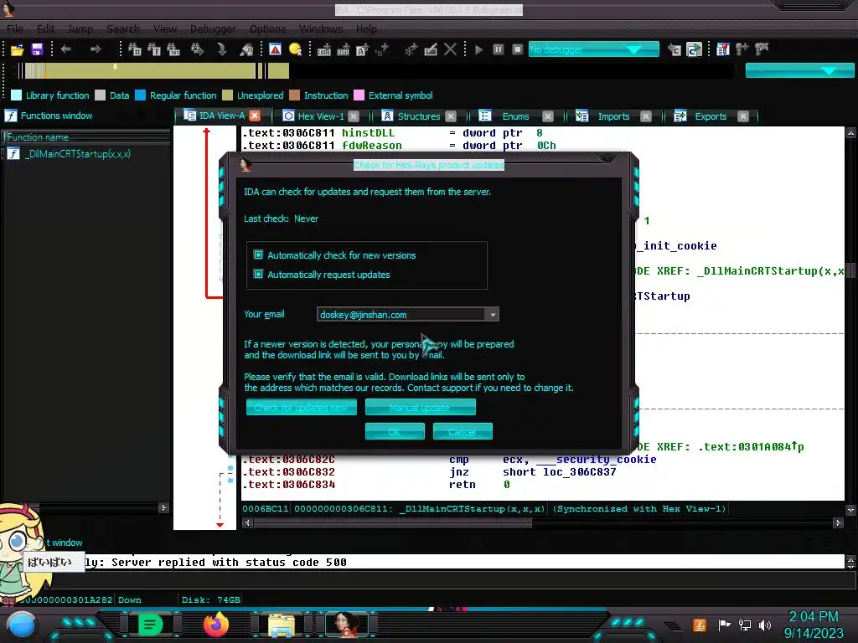Click the search byte sequence 101 icon
The image size is (858, 643).
click(173, 49)
